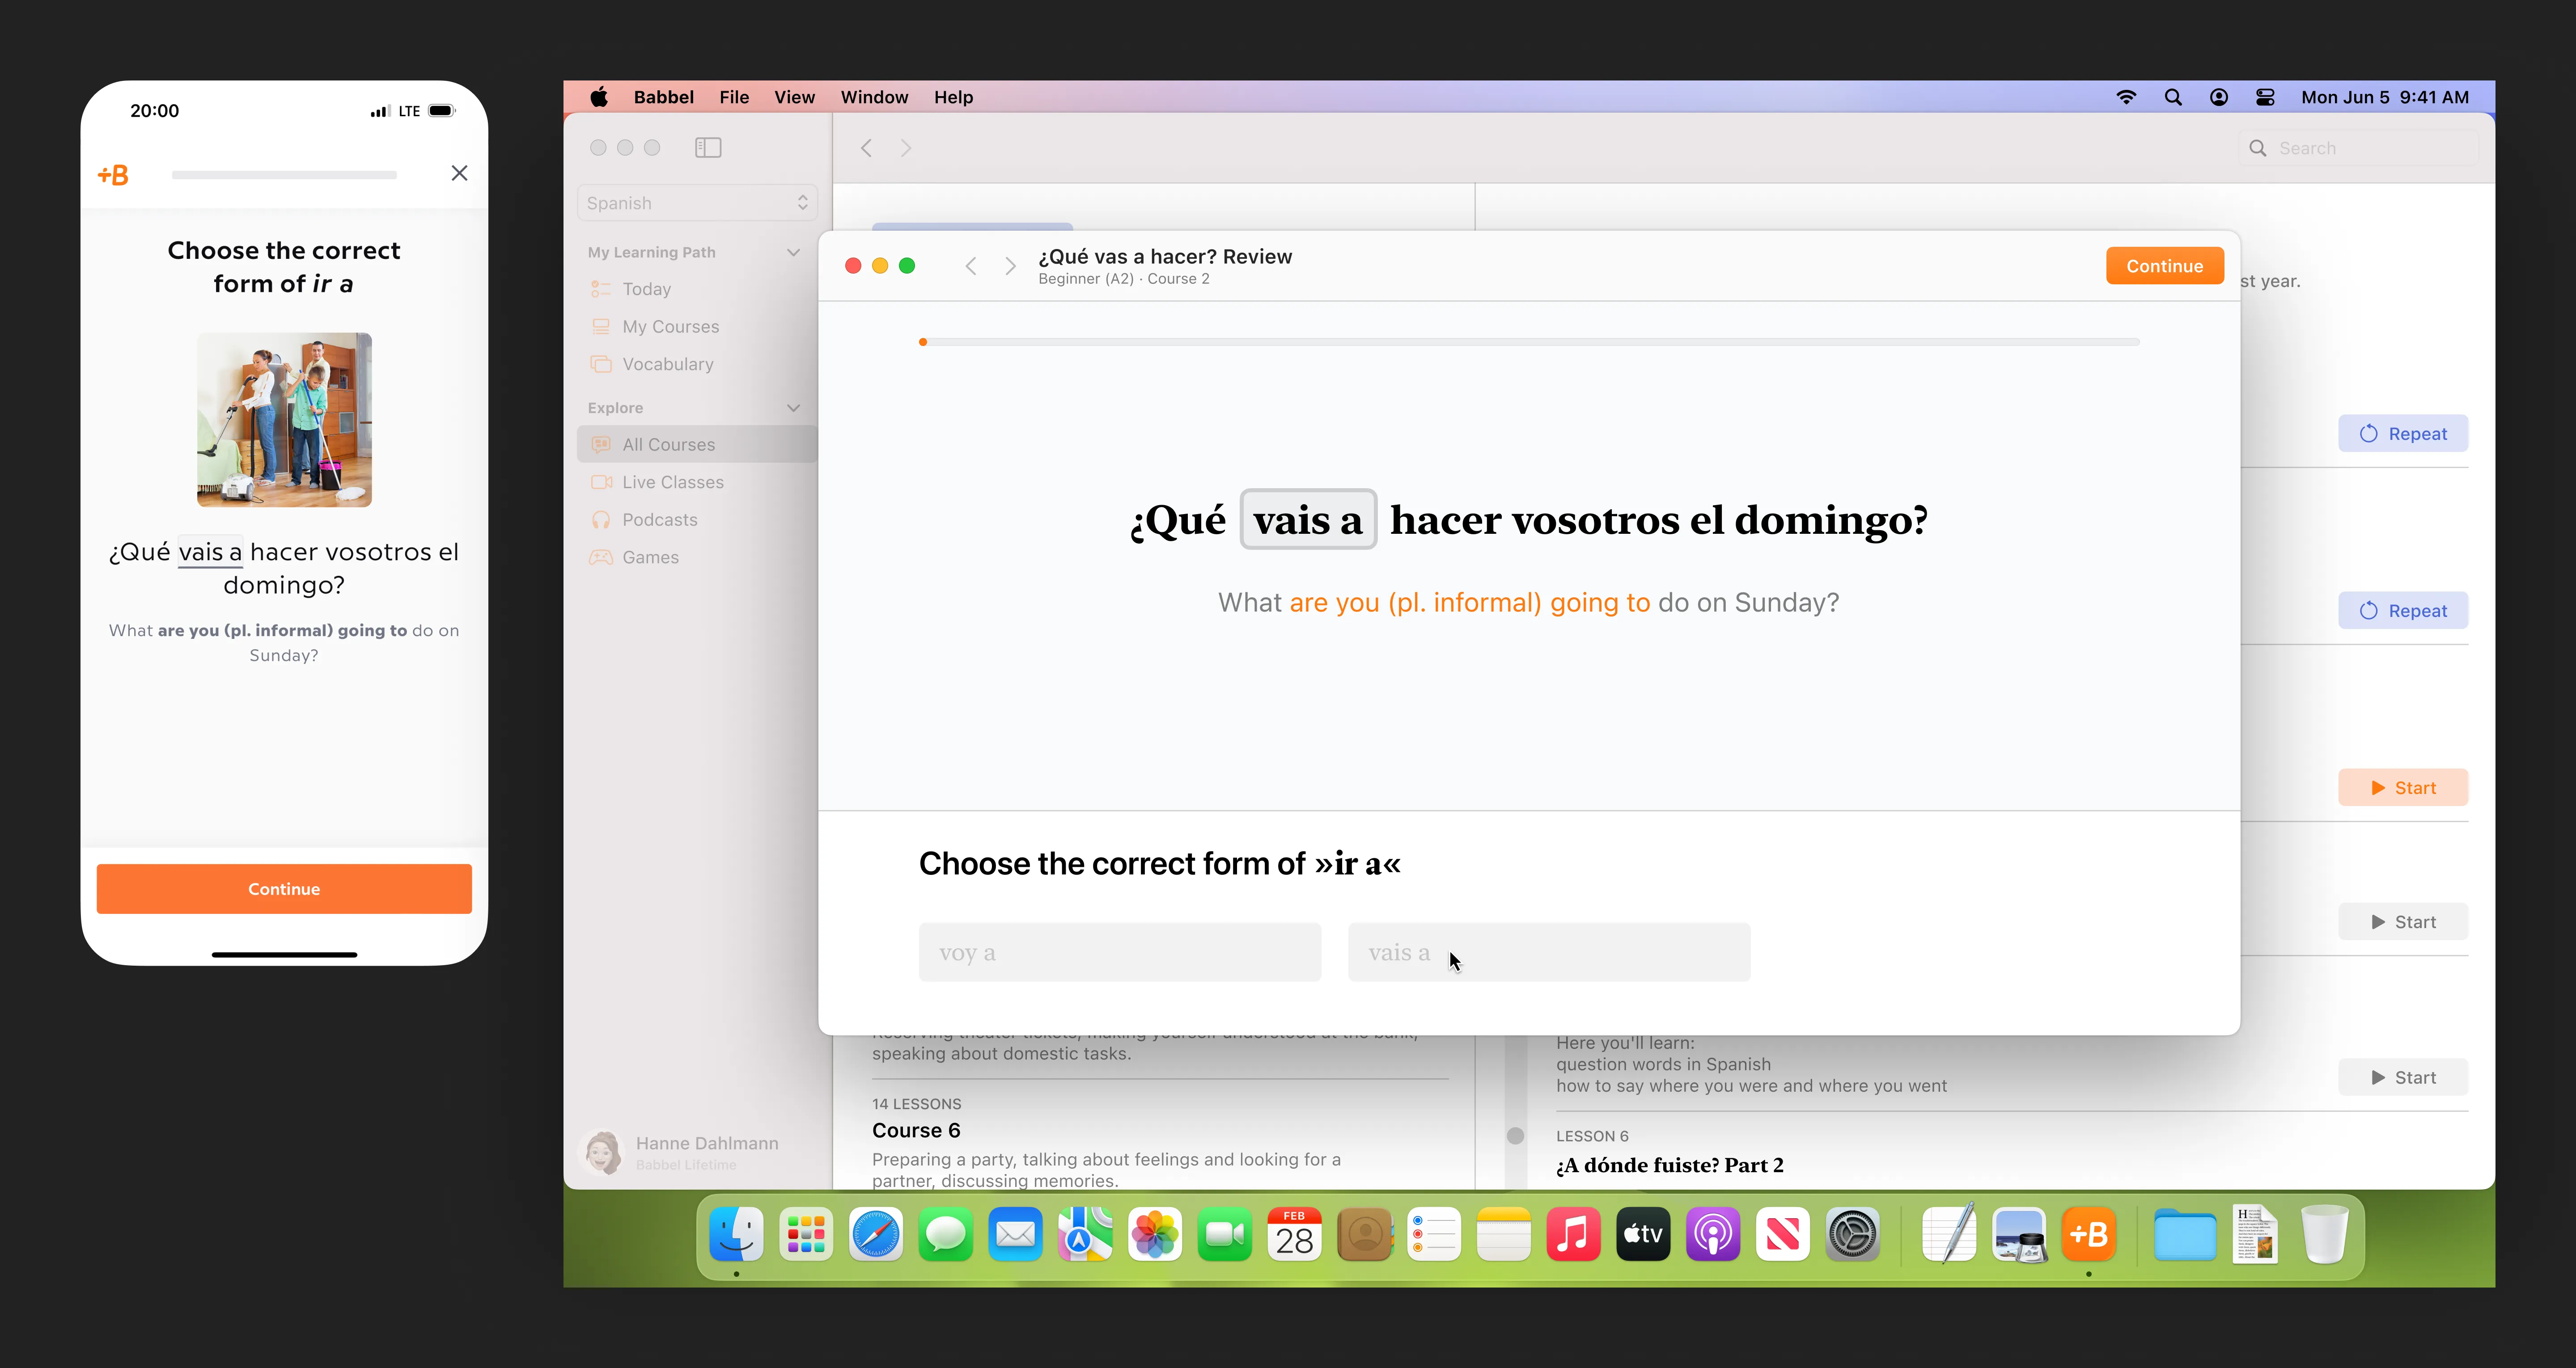Open Games in the sidebar

697,557
